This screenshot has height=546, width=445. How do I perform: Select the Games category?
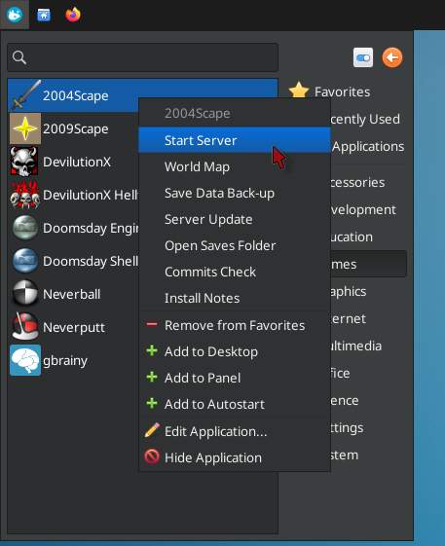369,264
